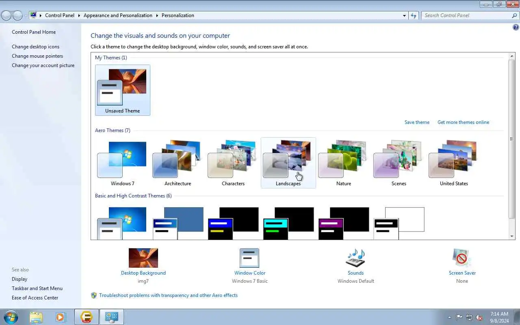This screenshot has height=325, width=520.
Task: Click Control Panel in the breadcrumb
Action: pyautogui.click(x=60, y=15)
